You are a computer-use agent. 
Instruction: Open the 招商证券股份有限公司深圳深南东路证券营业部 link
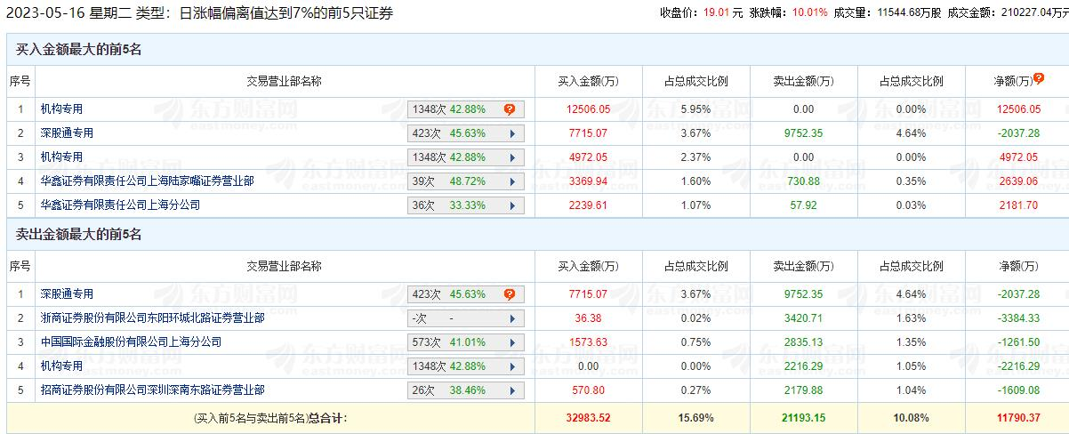pyautogui.click(x=152, y=390)
